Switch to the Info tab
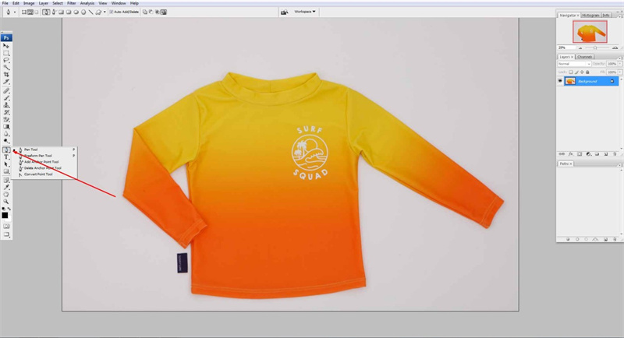Image resolution: width=624 pixels, height=338 pixels. point(606,15)
